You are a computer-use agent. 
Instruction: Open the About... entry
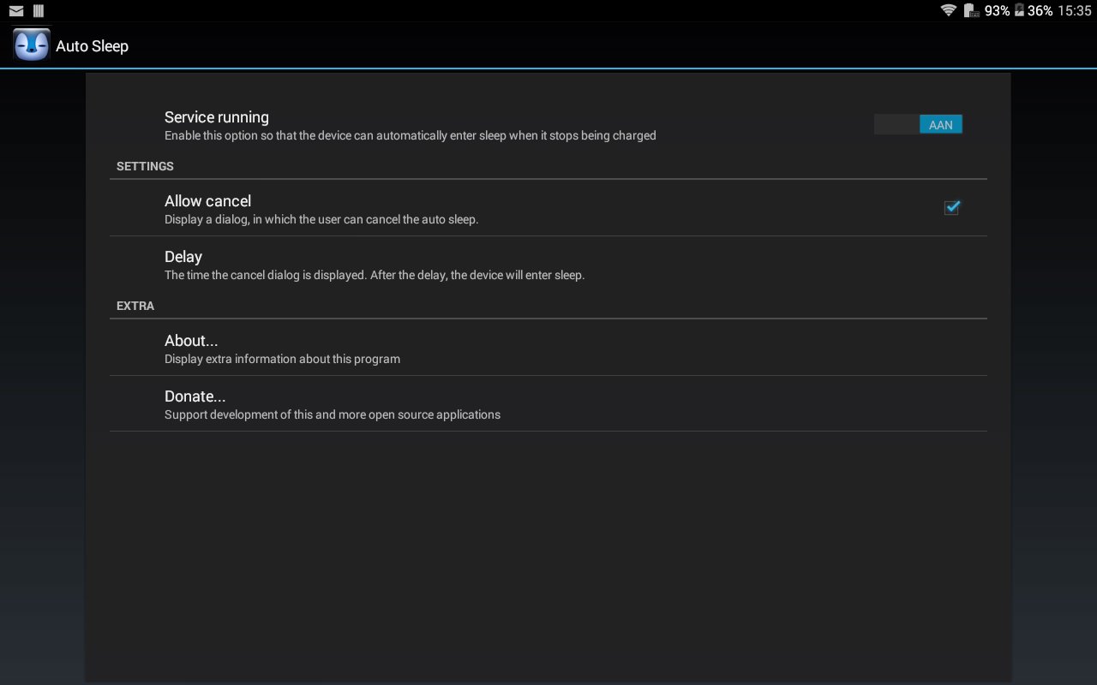pyautogui.click(x=548, y=348)
